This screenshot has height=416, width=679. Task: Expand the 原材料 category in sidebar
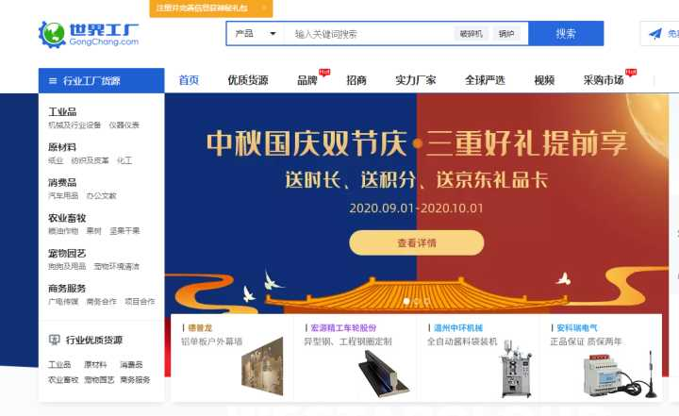[x=62, y=147]
